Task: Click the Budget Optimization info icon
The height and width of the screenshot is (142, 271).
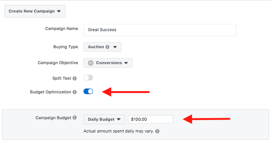Action: pos(75,92)
